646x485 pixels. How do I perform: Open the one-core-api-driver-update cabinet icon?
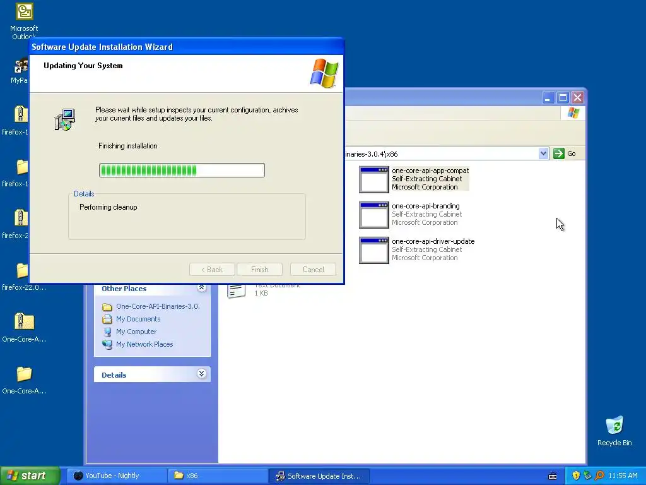373,250
